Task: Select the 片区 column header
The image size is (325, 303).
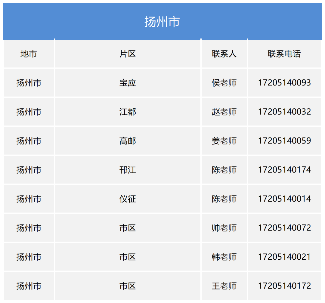Action: [128, 54]
